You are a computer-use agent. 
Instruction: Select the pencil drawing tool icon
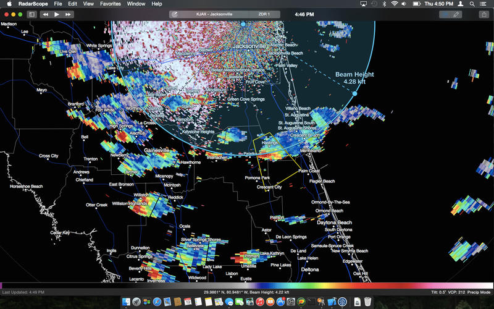pos(456,14)
